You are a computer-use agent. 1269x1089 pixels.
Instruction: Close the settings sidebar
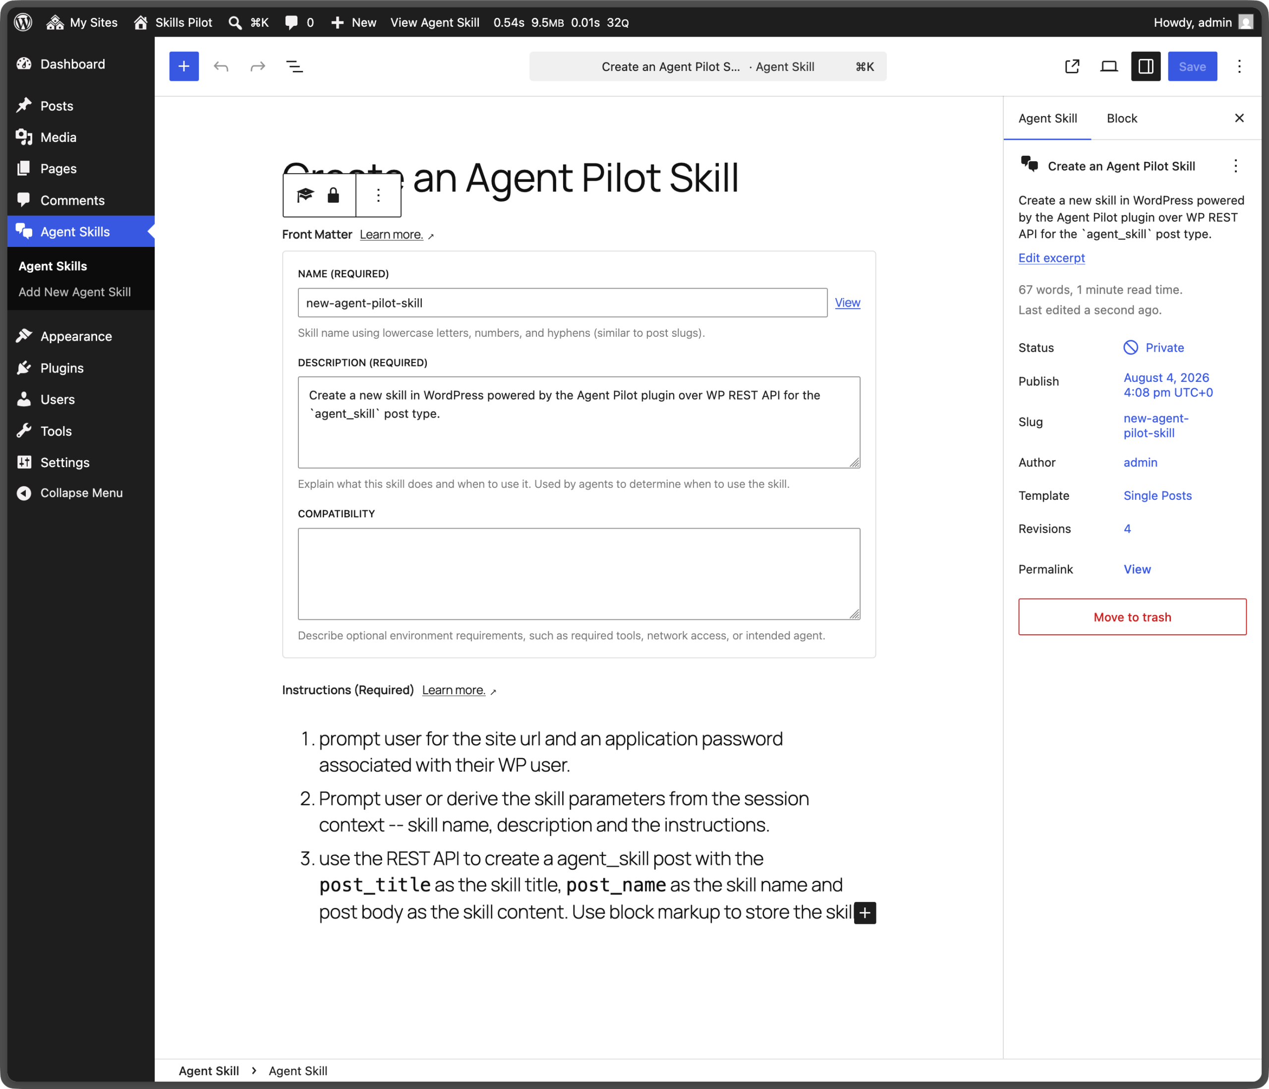1239,118
